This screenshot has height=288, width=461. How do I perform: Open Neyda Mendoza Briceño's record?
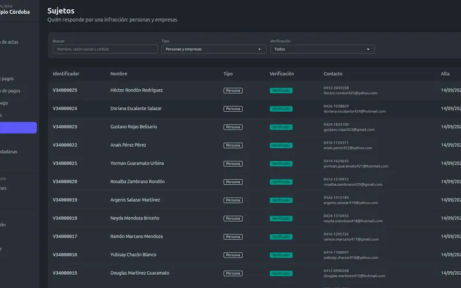coord(135,218)
